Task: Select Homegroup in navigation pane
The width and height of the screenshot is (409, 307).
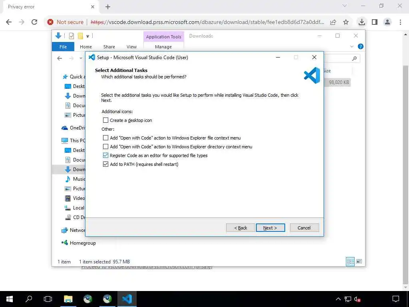Action: (79, 243)
